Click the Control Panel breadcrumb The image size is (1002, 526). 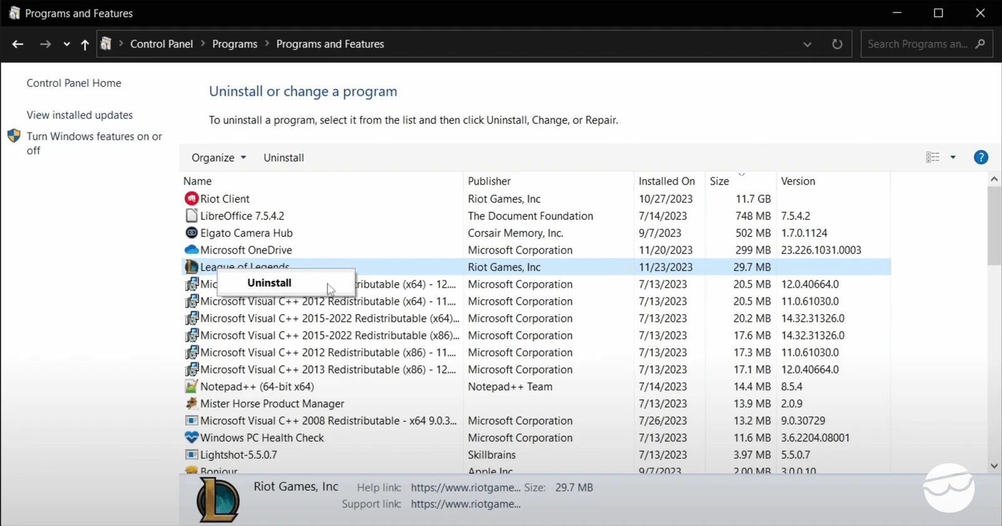[162, 44]
